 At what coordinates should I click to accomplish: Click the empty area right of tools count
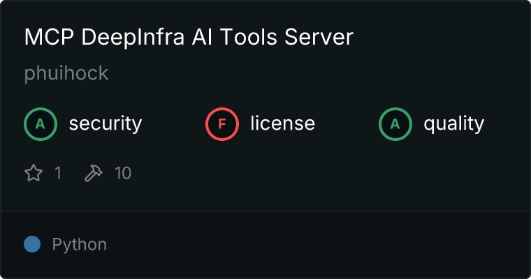[314, 173]
